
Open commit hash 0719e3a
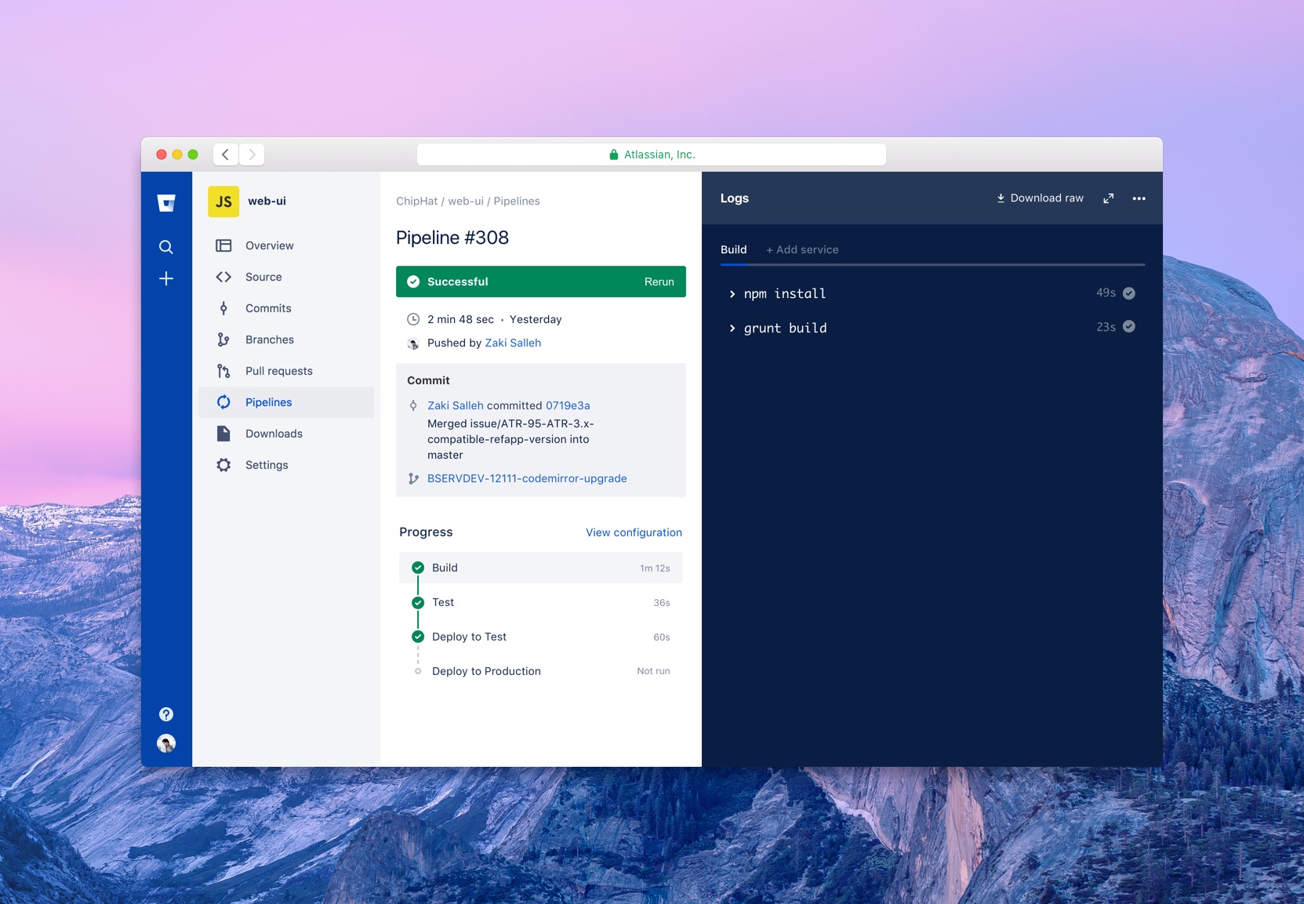pos(568,405)
